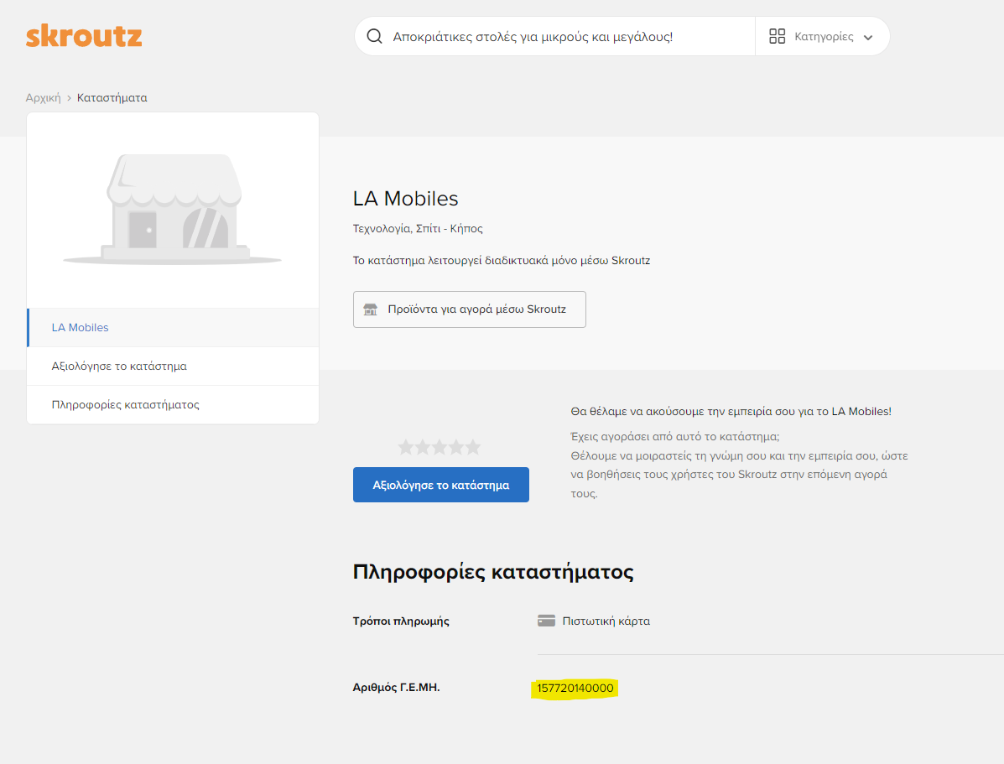The height and width of the screenshot is (764, 1004).
Task: Select the Πιστωτική κάρτα text
Action: (x=606, y=621)
